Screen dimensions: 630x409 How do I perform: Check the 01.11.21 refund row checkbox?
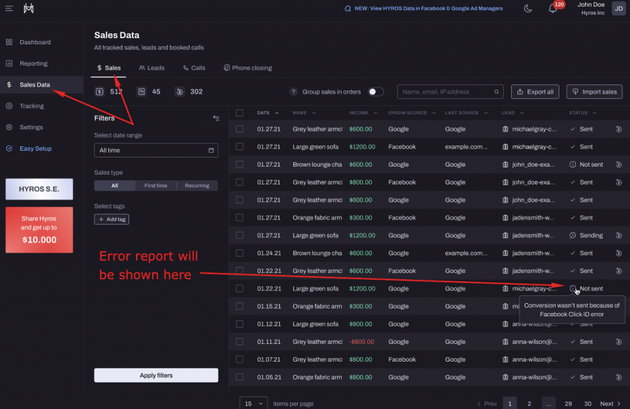[239, 342]
